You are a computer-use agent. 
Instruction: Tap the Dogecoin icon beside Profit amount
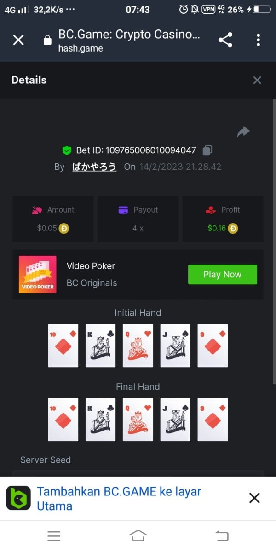click(x=233, y=228)
